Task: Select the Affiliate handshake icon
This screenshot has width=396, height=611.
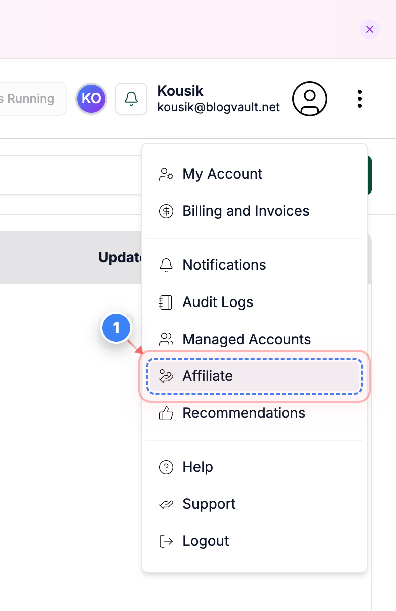Action: [165, 376]
